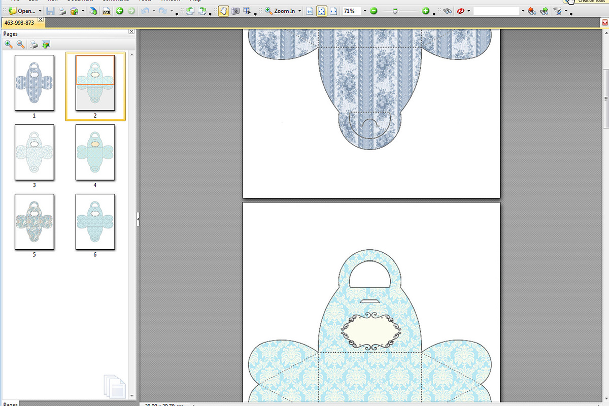Zoom in thumbnails in the Pages panel

[9, 45]
